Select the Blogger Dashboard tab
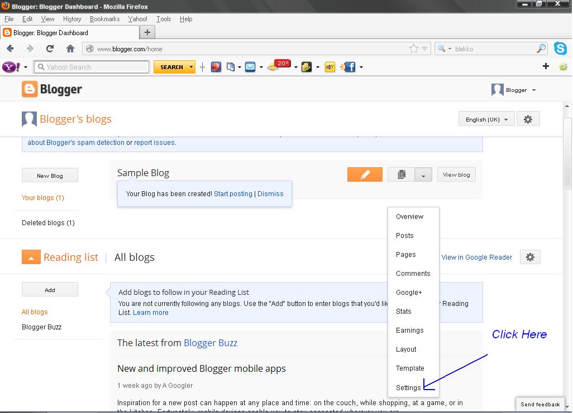Screen dimensions: 573x413 point(70,32)
